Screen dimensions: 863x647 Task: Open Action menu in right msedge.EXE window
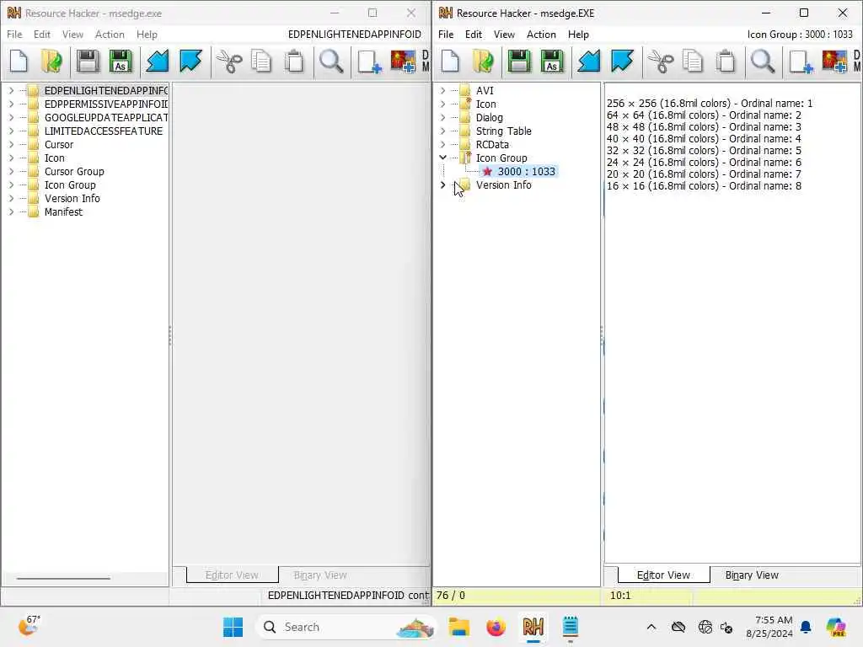(541, 34)
